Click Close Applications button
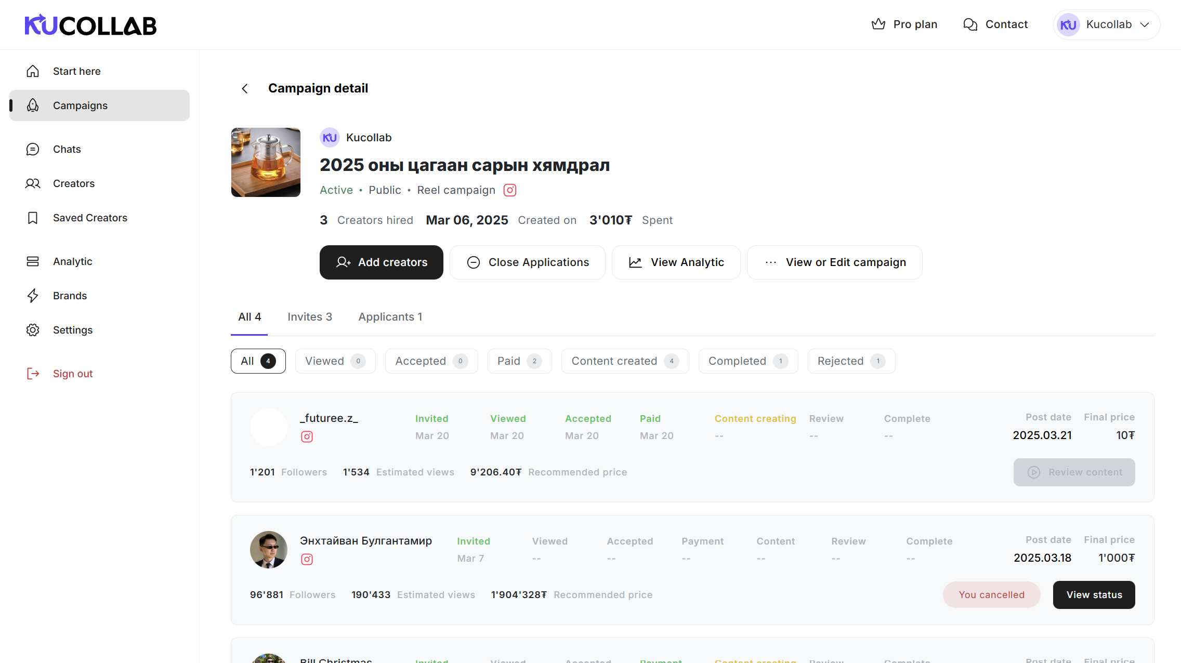 pyautogui.click(x=528, y=262)
